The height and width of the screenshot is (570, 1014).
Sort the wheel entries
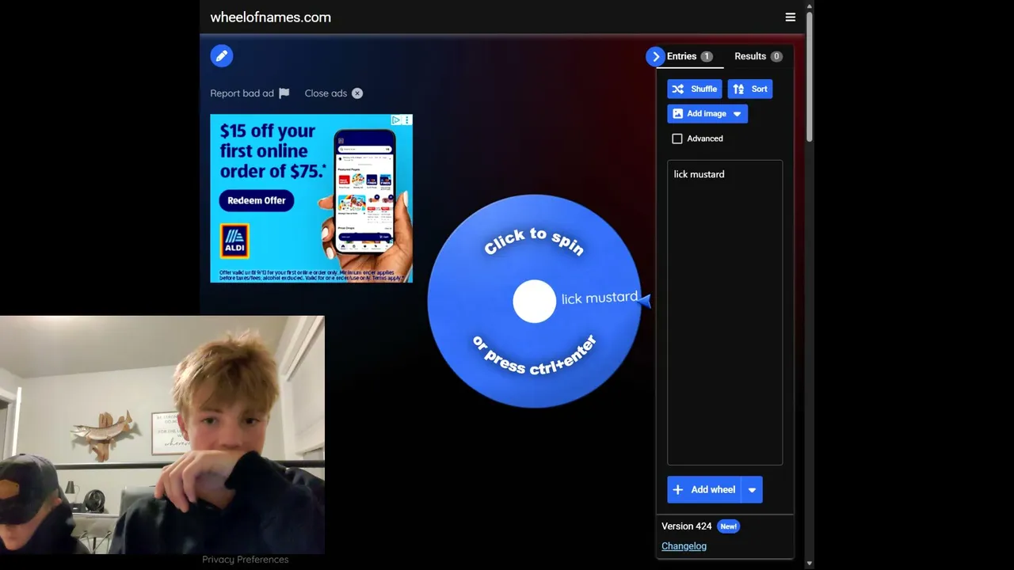[750, 89]
